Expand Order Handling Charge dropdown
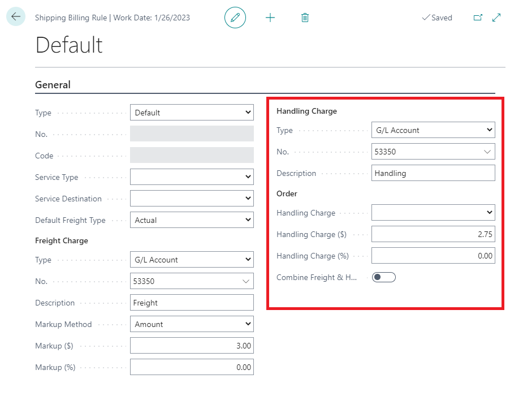The height and width of the screenshot is (413, 510). click(433, 213)
